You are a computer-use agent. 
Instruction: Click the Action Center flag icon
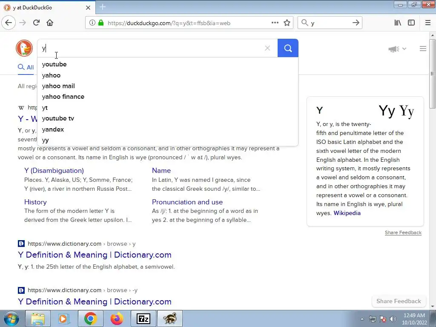tap(383, 319)
